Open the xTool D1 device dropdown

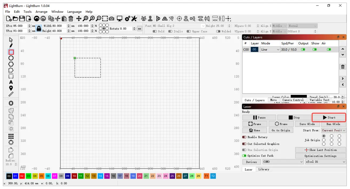coord(325,162)
